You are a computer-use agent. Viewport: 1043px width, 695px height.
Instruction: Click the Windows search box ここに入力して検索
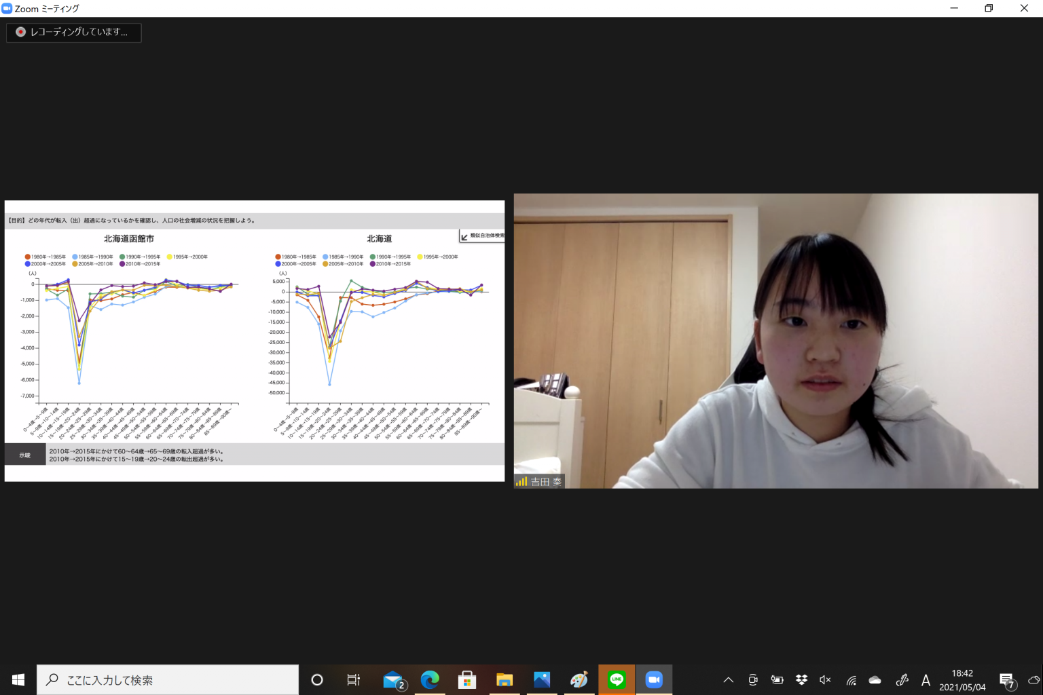168,679
